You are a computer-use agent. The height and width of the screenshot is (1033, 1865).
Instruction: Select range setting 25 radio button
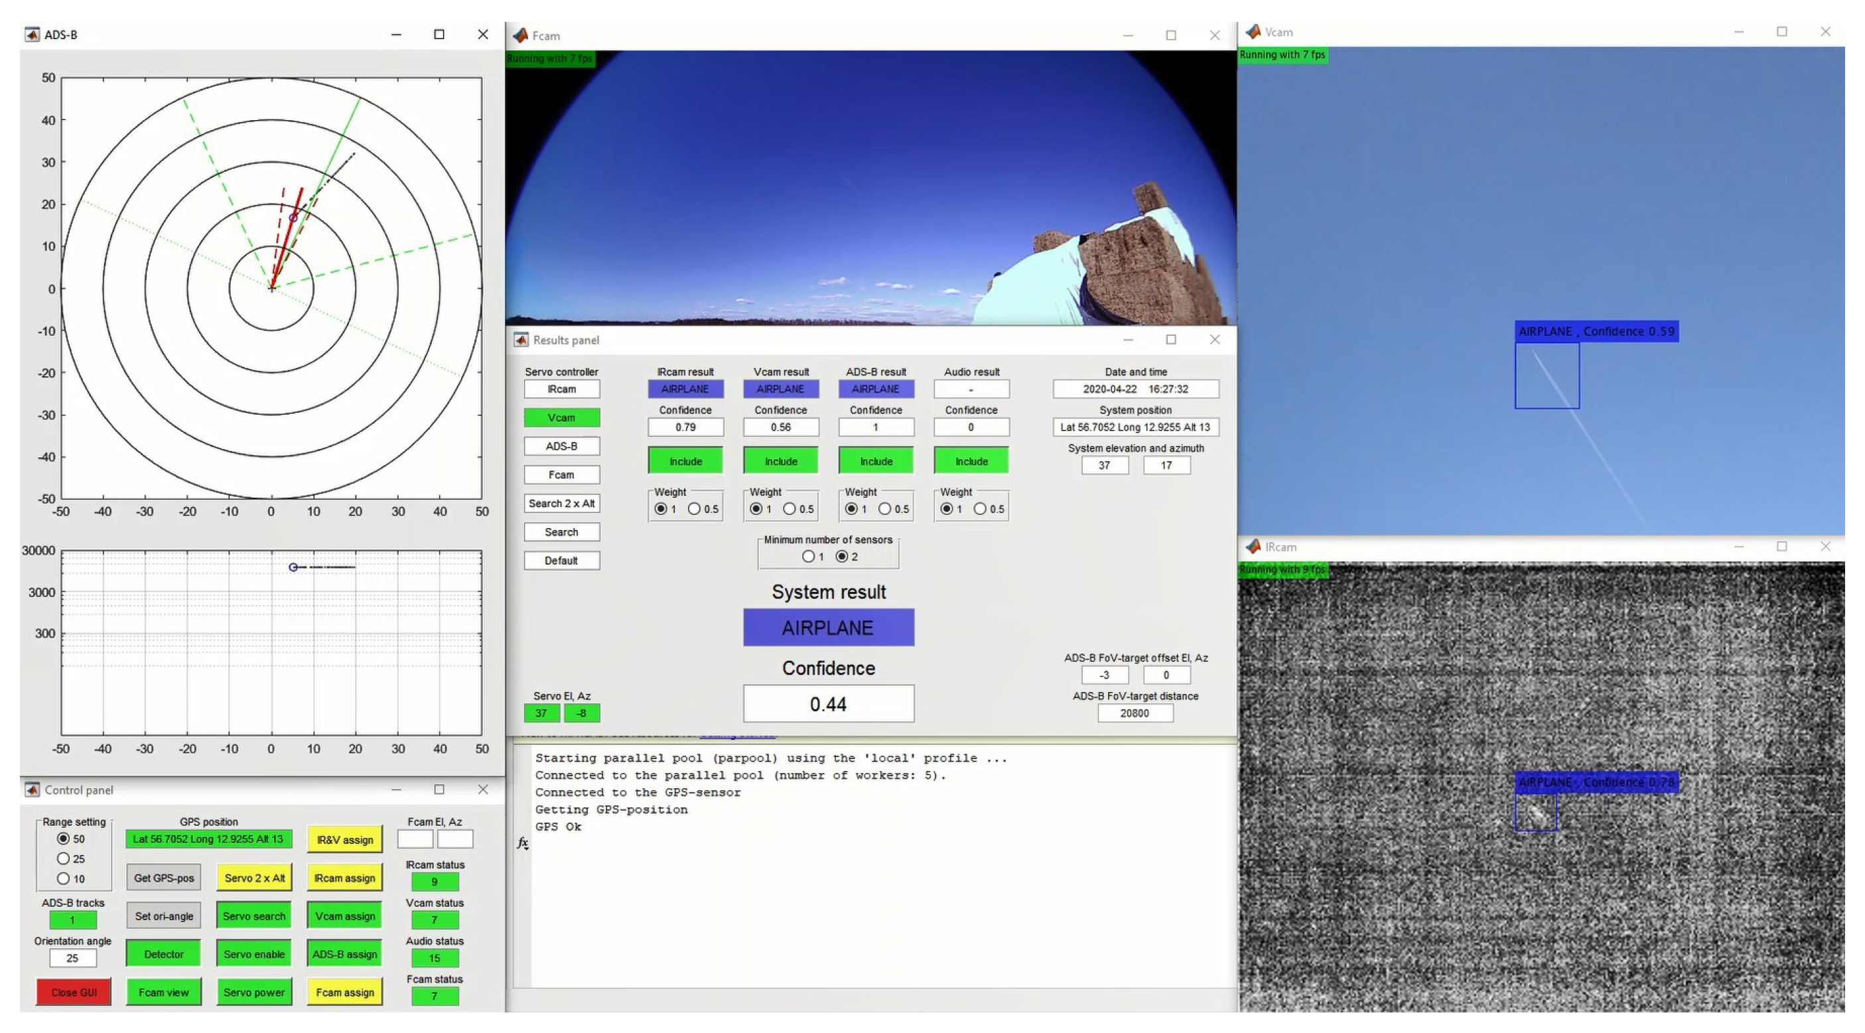(x=64, y=859)
